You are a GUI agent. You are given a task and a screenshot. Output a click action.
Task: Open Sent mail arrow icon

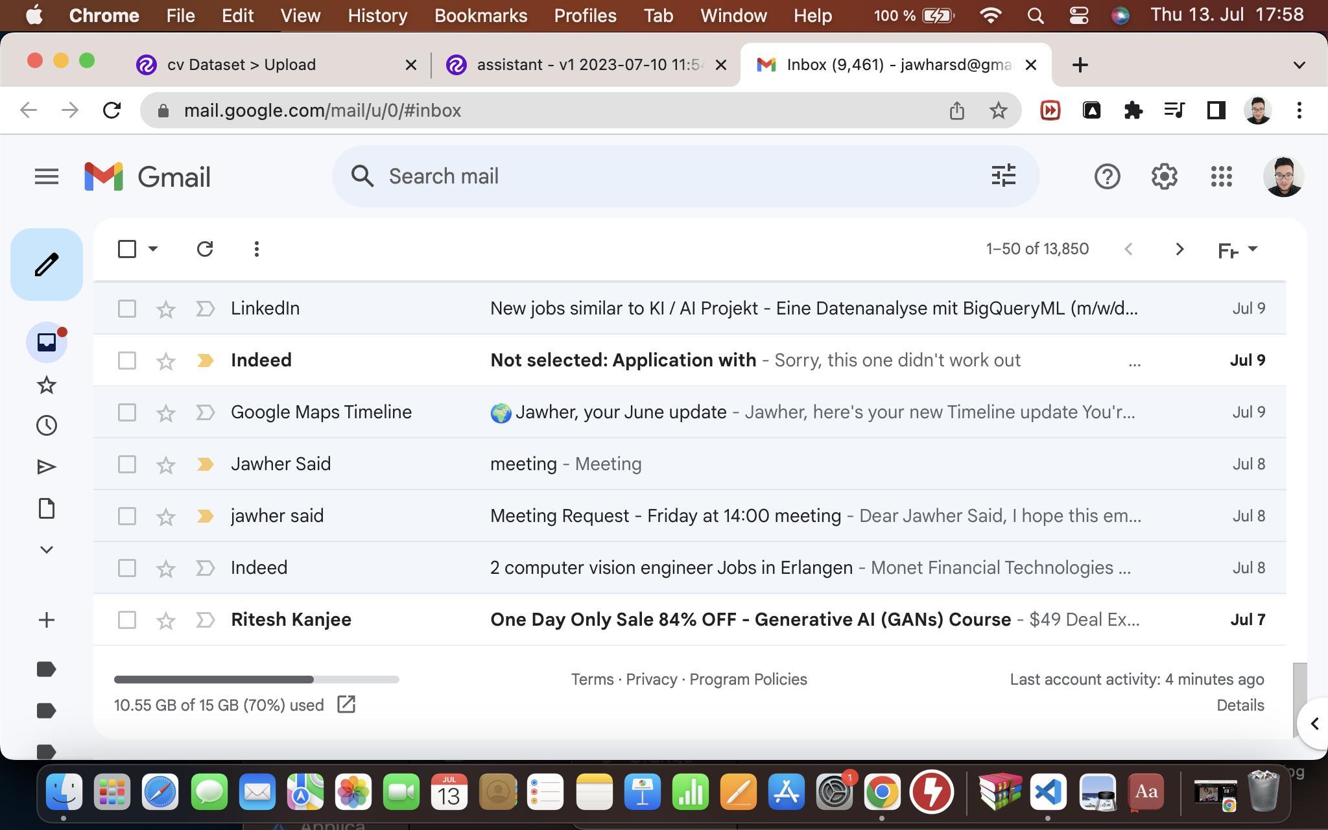47,467
